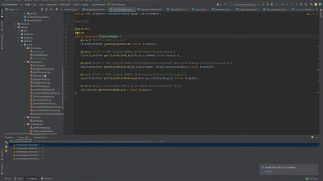Click the project tree vertical scrollbar
Screen dimensions: 323x181
(63, 88)
